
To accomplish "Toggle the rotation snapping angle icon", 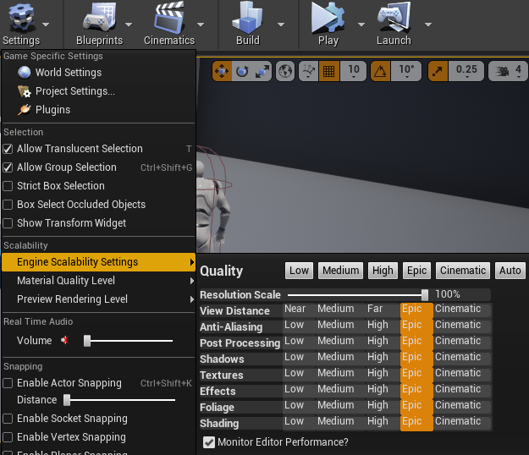I will (381, 71).
